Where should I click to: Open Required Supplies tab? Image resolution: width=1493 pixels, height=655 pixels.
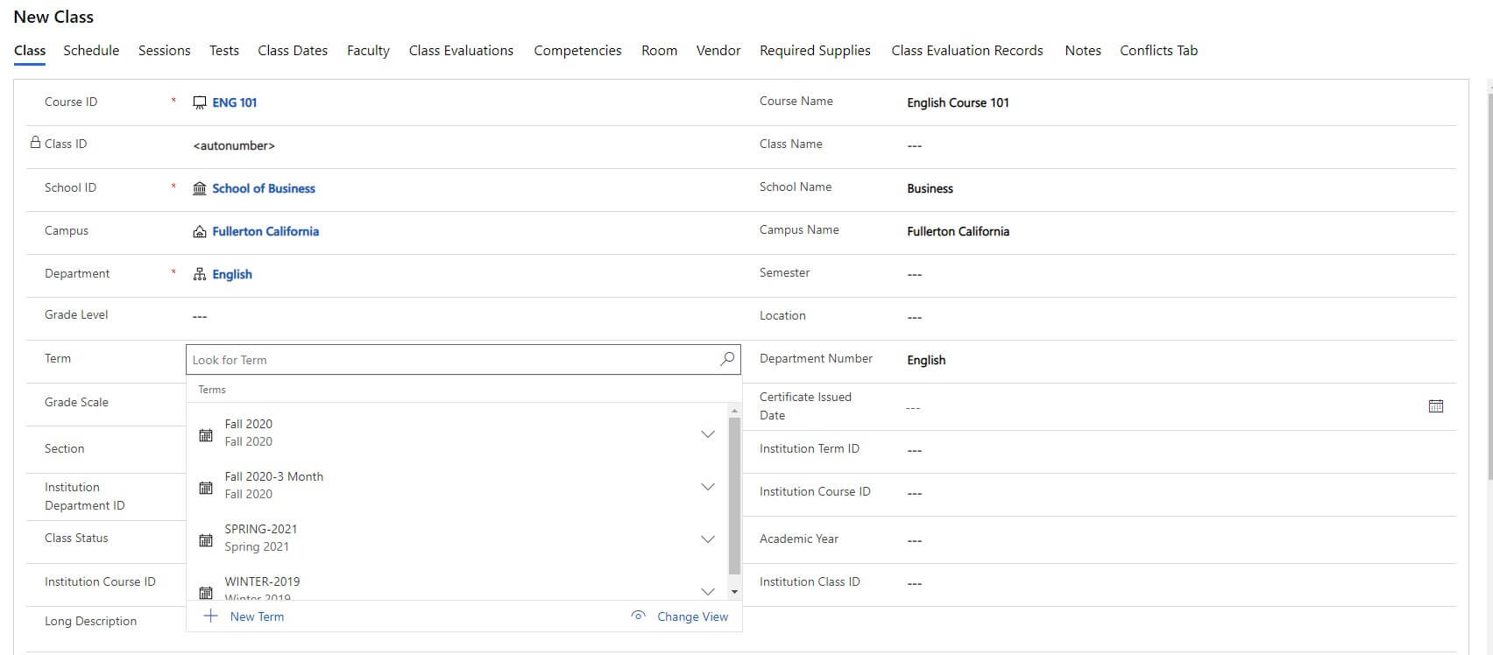[x=815, y=50]
